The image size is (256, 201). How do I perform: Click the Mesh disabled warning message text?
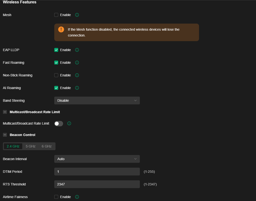[x=124, y=32]
